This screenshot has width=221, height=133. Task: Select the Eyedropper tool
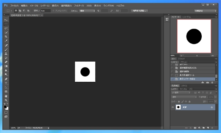click(x=6, y=41)
